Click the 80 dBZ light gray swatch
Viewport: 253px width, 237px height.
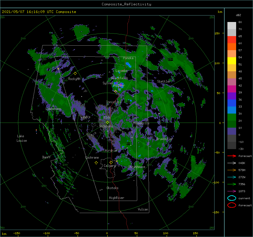[x=232, y=25]
